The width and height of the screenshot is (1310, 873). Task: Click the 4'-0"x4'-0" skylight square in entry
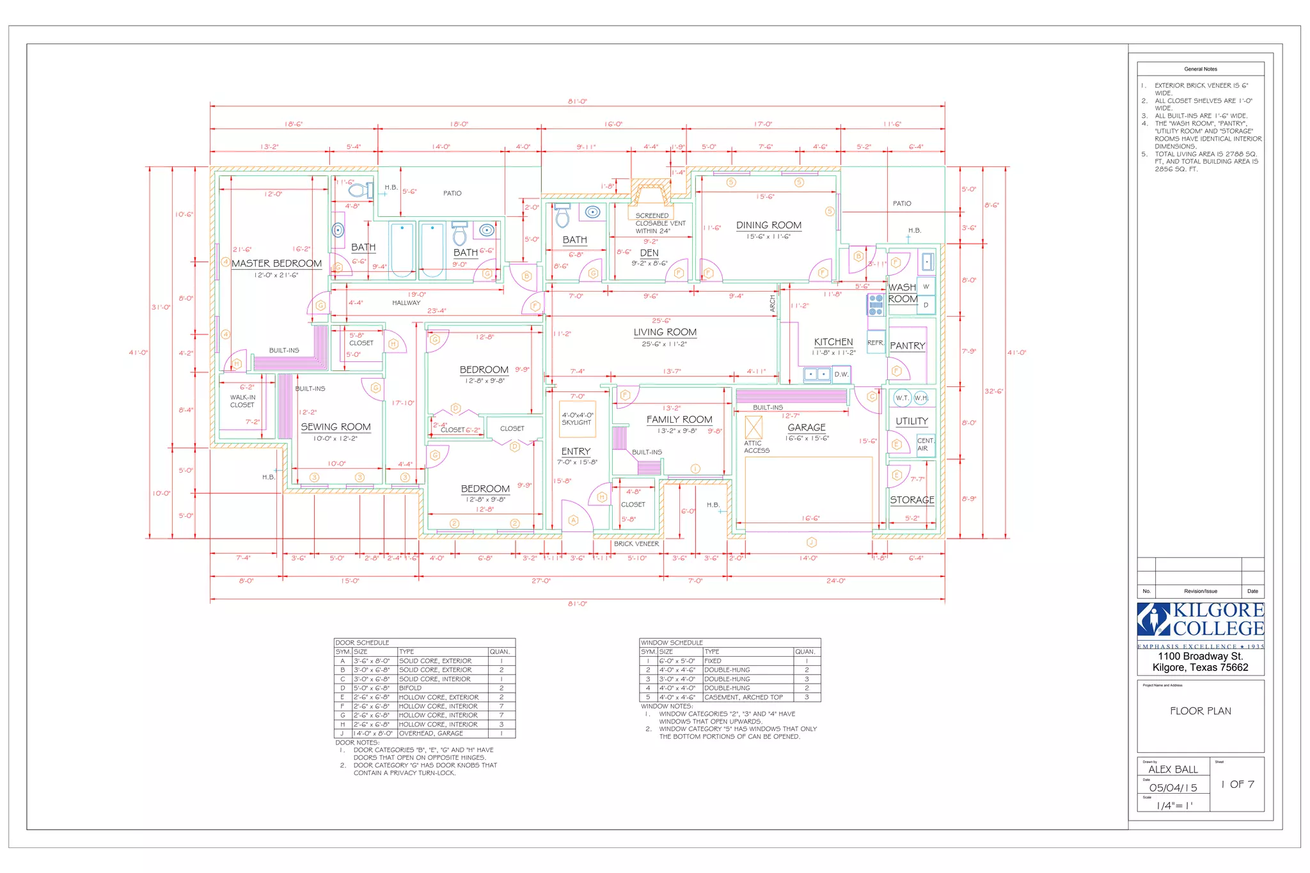[577, 418]
